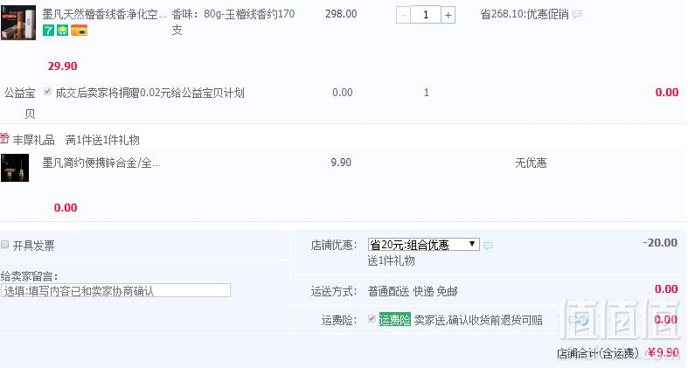Click the green 7-day return badge icon
Screen dimensions: 688x368
pos(48,31)
